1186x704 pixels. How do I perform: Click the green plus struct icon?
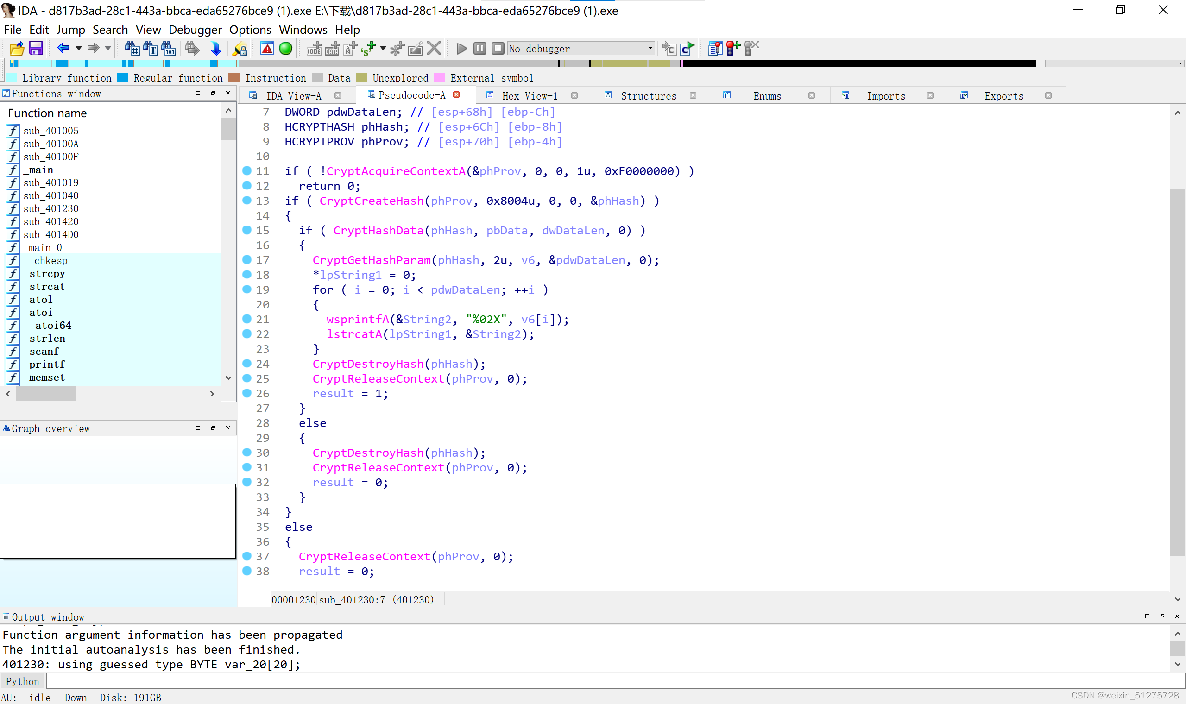(369, 48)
